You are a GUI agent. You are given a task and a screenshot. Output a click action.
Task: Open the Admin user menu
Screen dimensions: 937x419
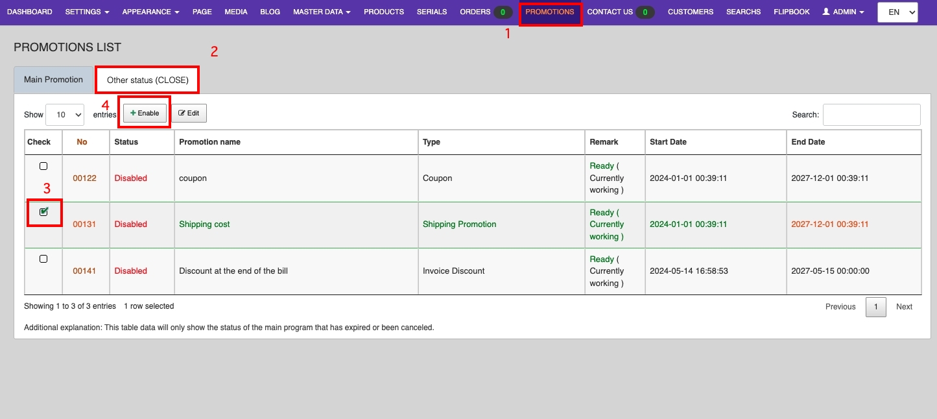pos(843,12)
